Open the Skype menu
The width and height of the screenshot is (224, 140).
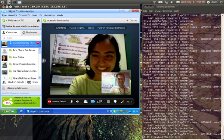coord(4,15)
